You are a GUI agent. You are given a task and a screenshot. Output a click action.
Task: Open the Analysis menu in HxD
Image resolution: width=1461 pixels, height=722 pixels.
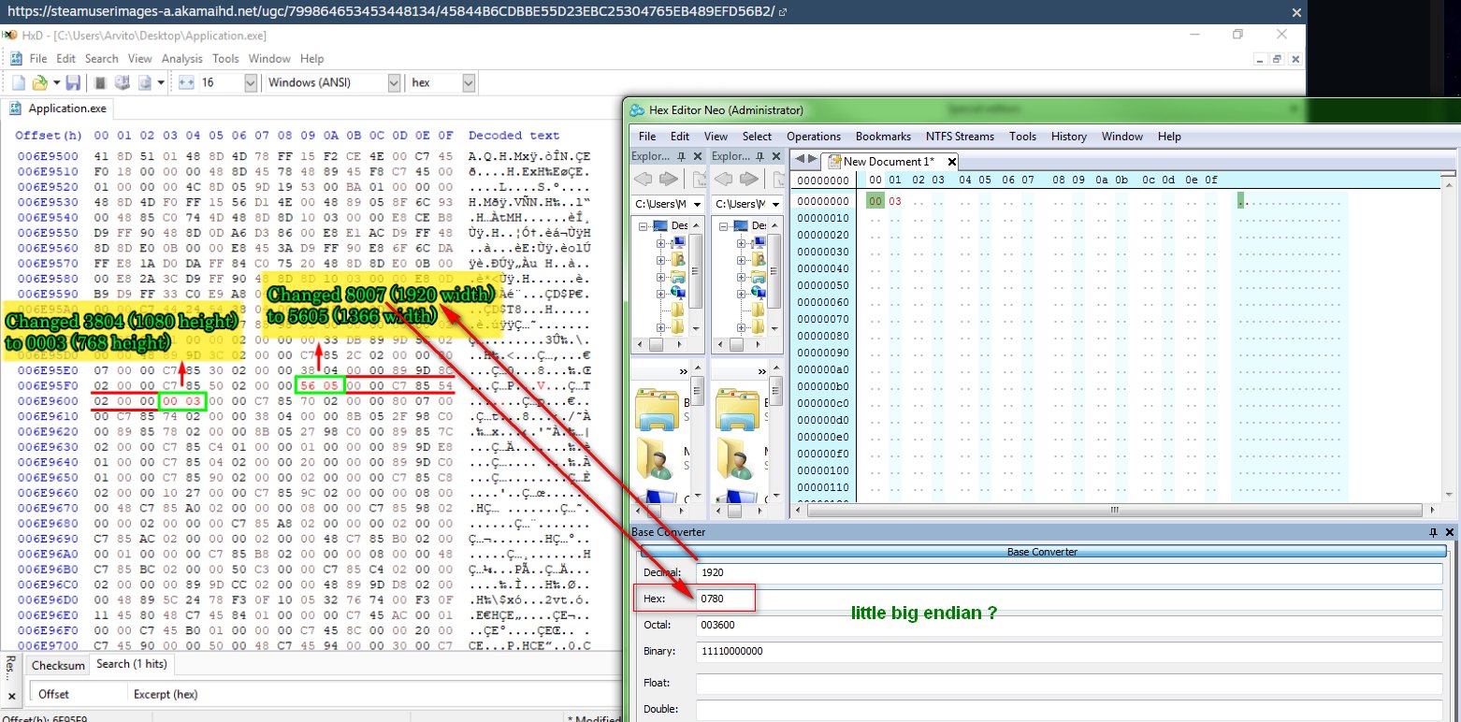(181, 58)
